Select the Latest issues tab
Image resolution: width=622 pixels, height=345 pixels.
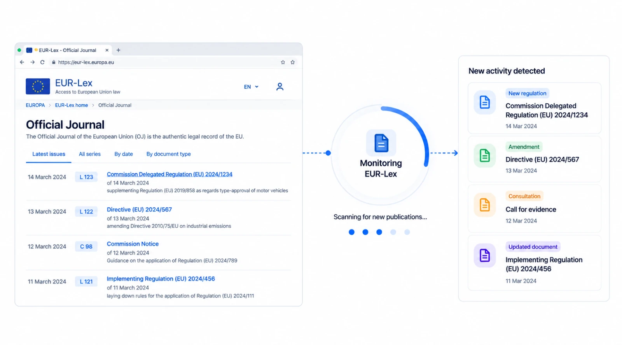point(49,154)
